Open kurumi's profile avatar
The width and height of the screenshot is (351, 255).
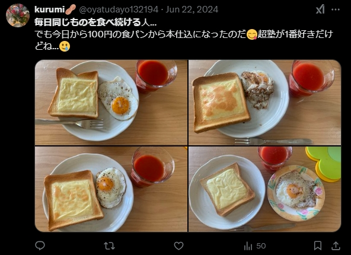(x=18, y=15)
